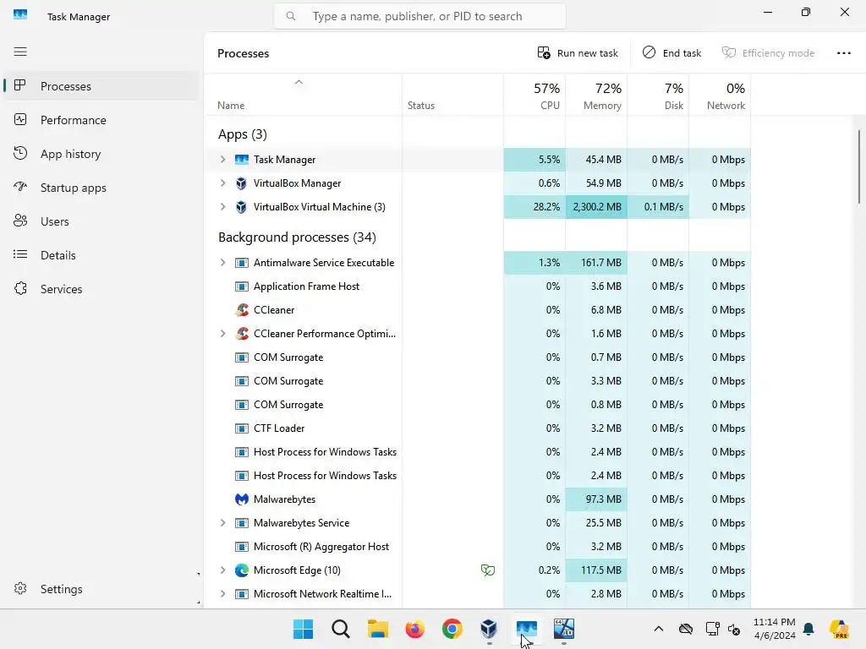
Task: Show hidden system tray icons
Action: [658, 629]
